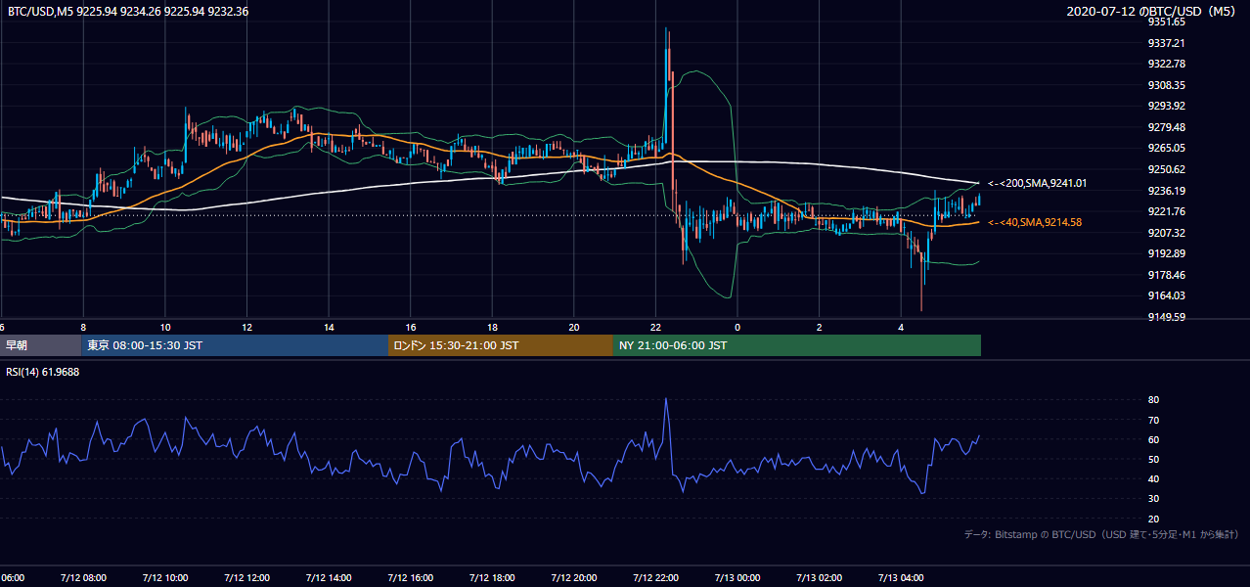The image size is (1250, 587).
Task: Select the 7/12 10:00 bottom time label
Action: 165,578
